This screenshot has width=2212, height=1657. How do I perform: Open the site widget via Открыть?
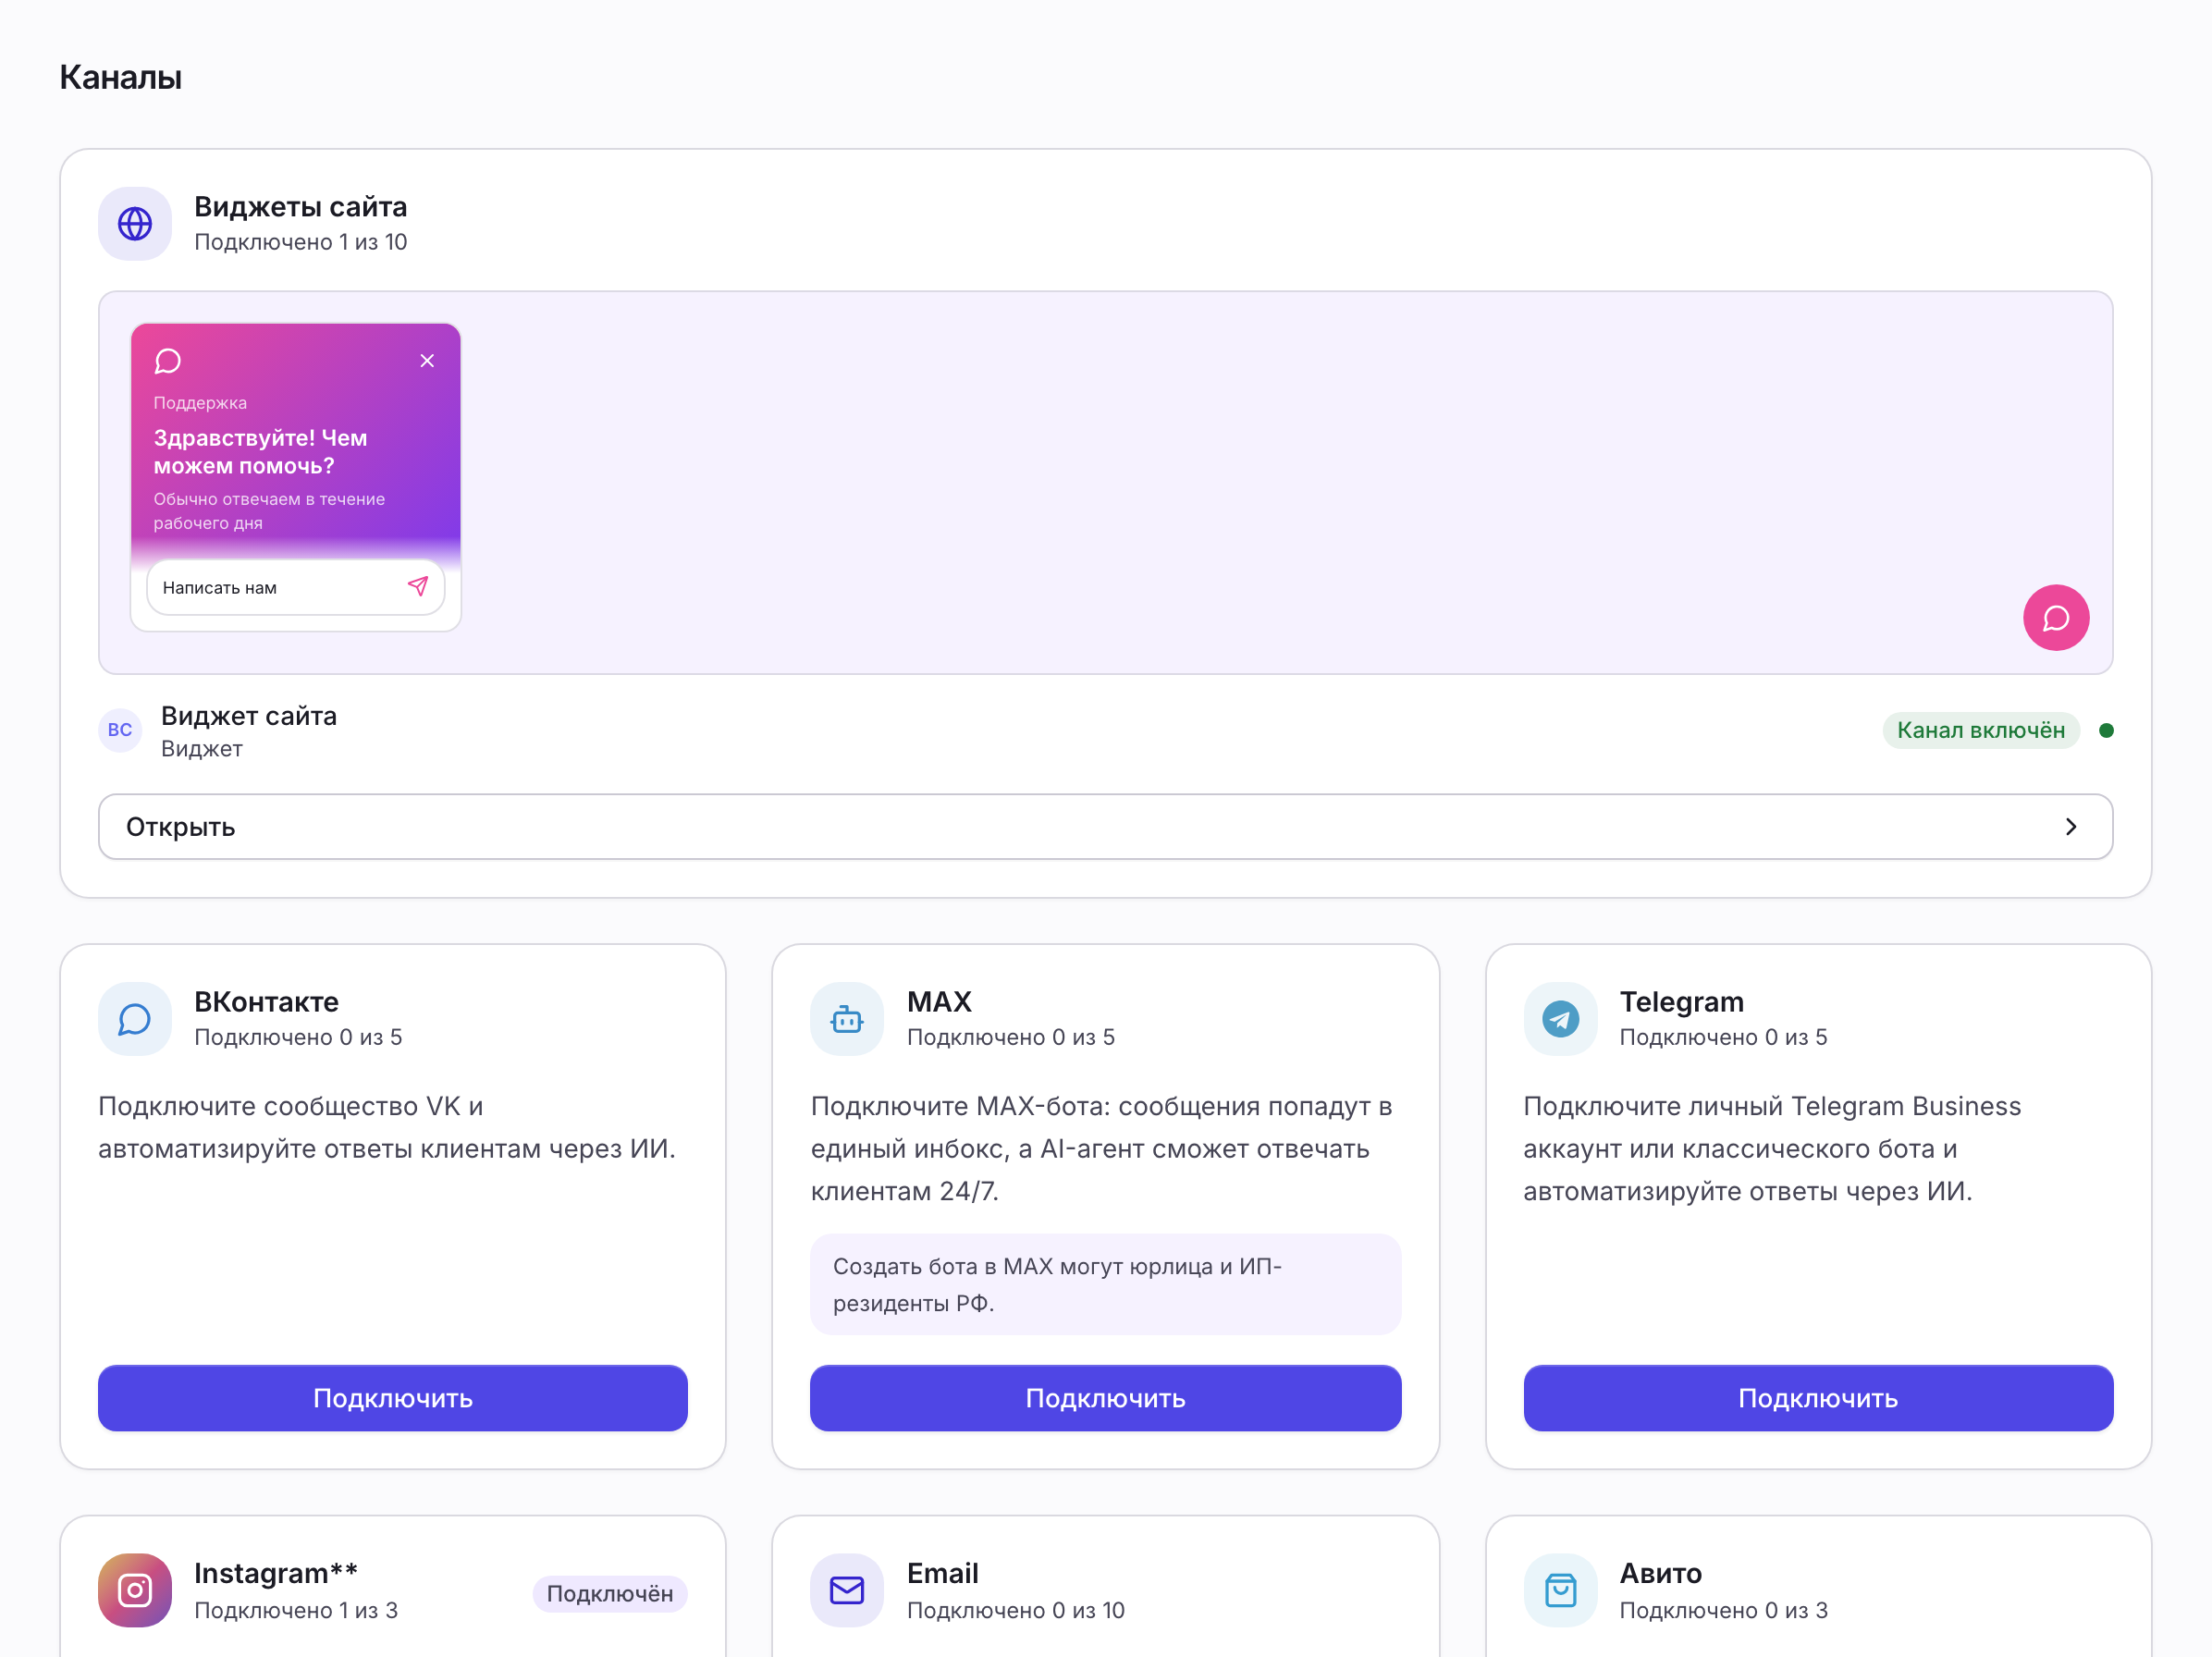(x=1105, y=827)
